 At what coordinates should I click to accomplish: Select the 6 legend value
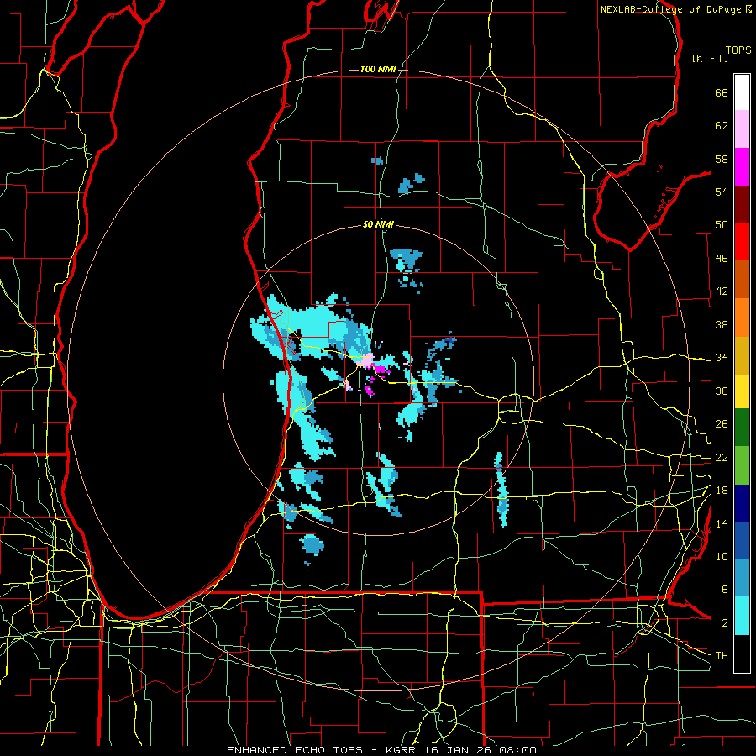pos(725,589)
